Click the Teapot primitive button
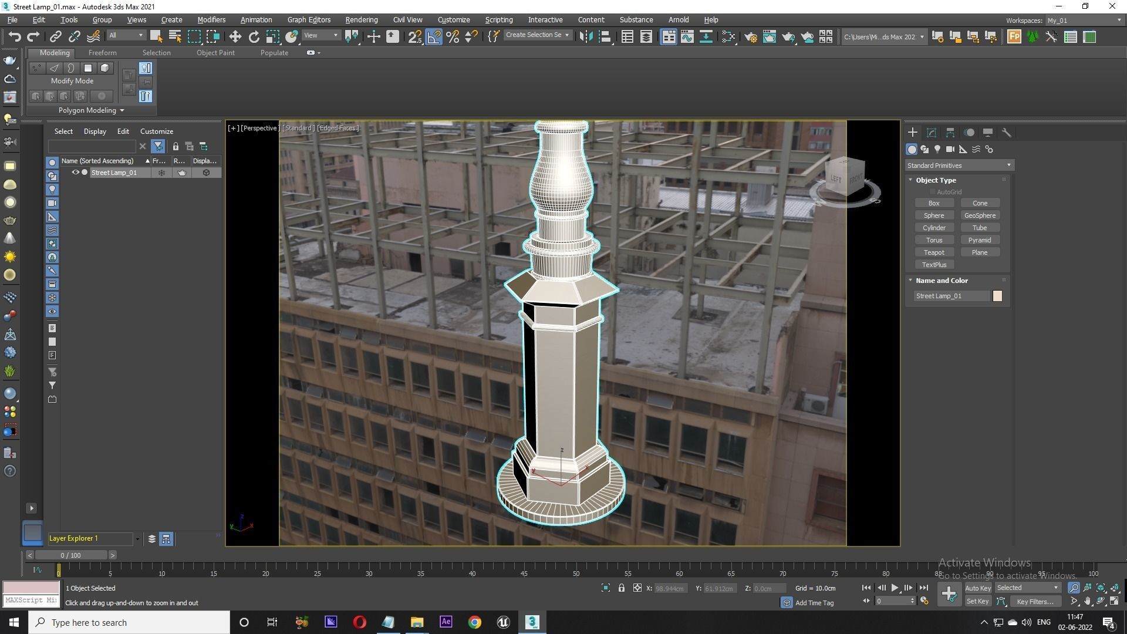Viewport: 1127px width, 634px height. (x=934, y=252)
